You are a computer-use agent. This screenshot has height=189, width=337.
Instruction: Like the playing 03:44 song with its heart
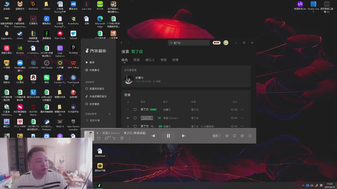tap(135, 118)
